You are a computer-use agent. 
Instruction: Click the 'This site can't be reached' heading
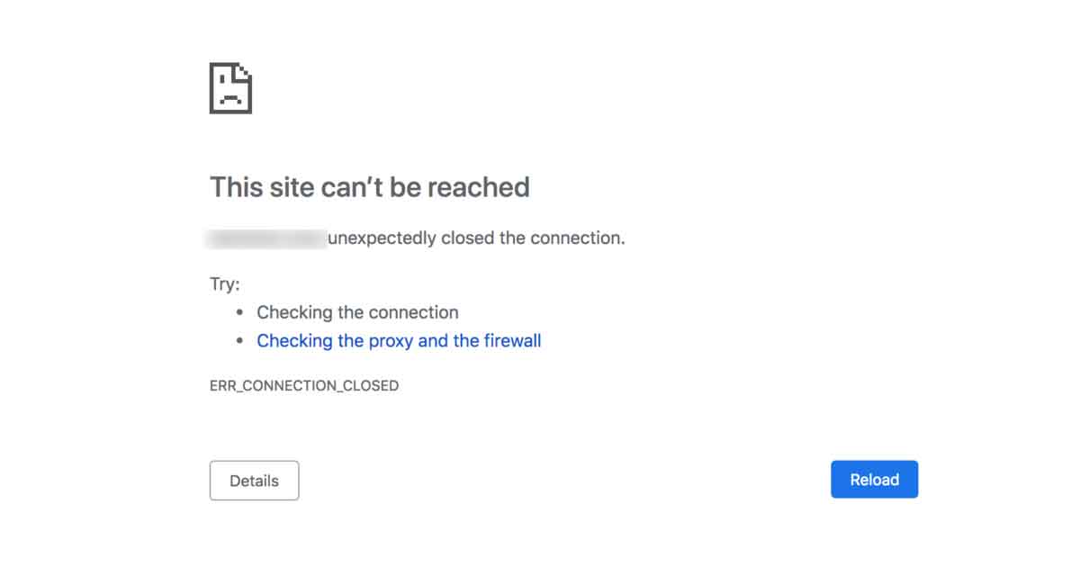[x=370, y=186]
